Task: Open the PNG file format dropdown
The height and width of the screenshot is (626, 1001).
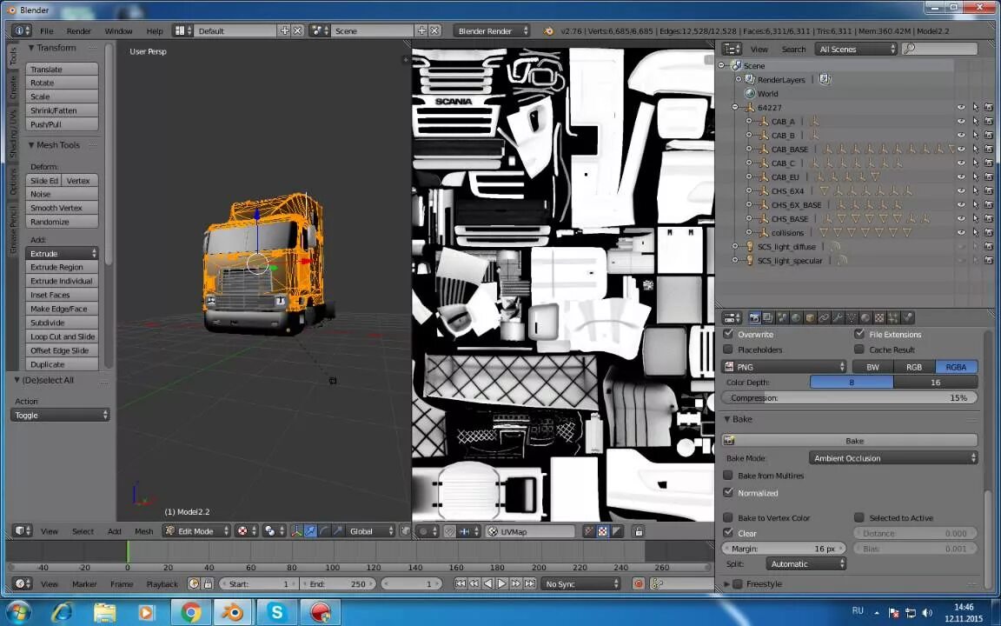Action: point(784,367)
